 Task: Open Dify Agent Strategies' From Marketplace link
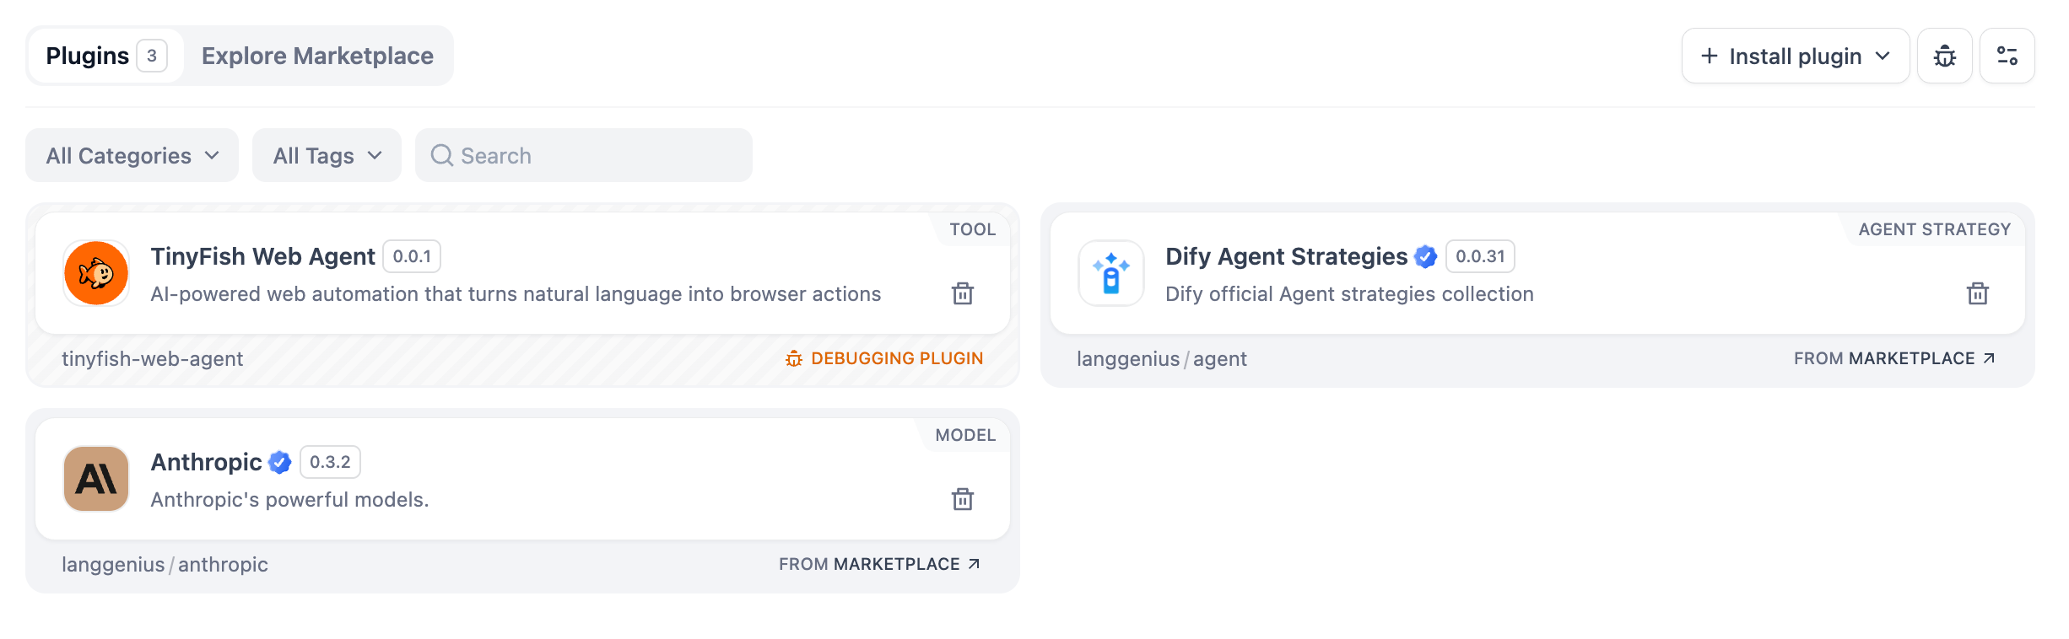pyautogui.click(x=1893, y=358)
